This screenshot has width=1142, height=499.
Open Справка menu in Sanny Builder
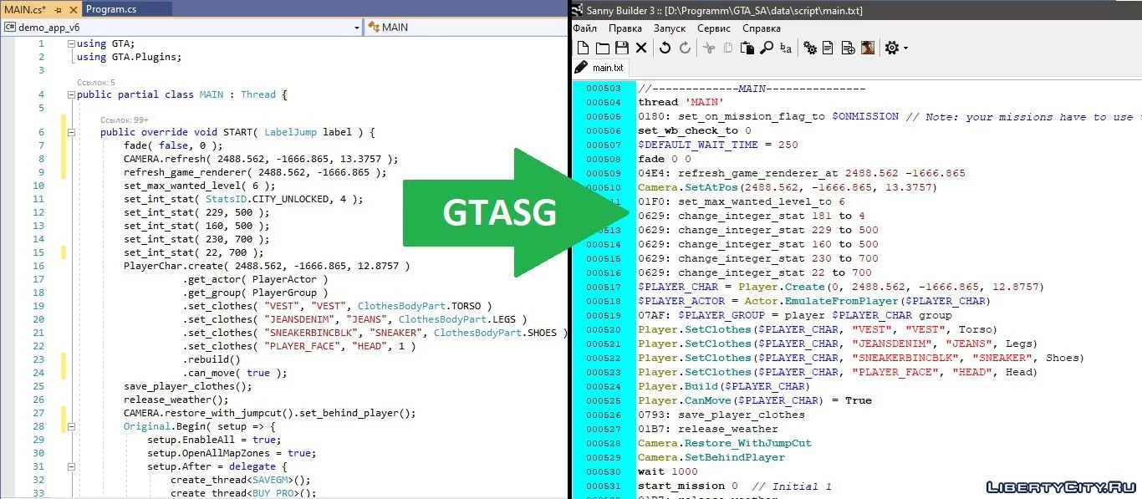[x=762, y=28]
